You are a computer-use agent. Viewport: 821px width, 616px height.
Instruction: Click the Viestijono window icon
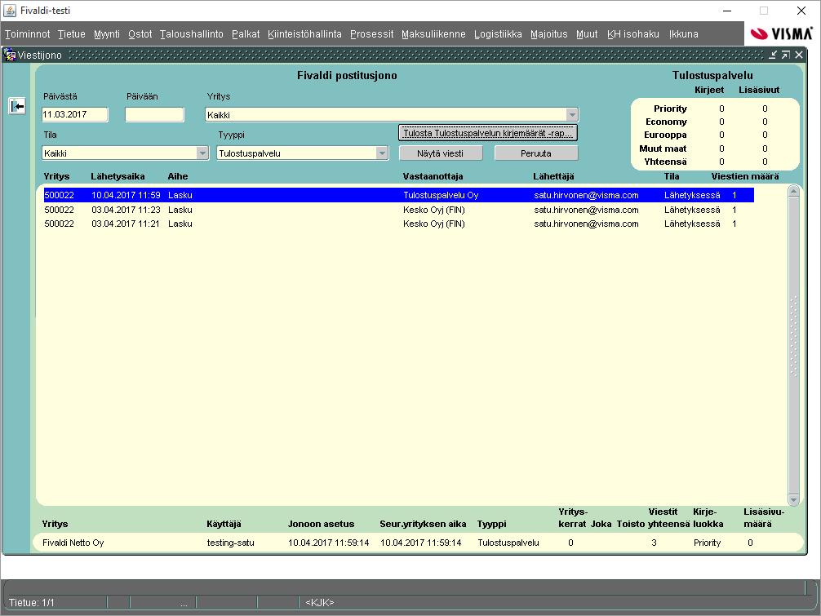tap(10, 55)
